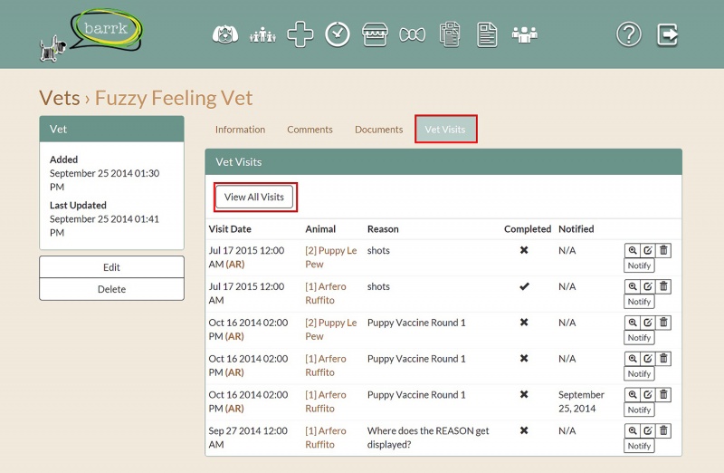View the Jul 17 2015 Puppy Le Pew visit

click(632, 251)
